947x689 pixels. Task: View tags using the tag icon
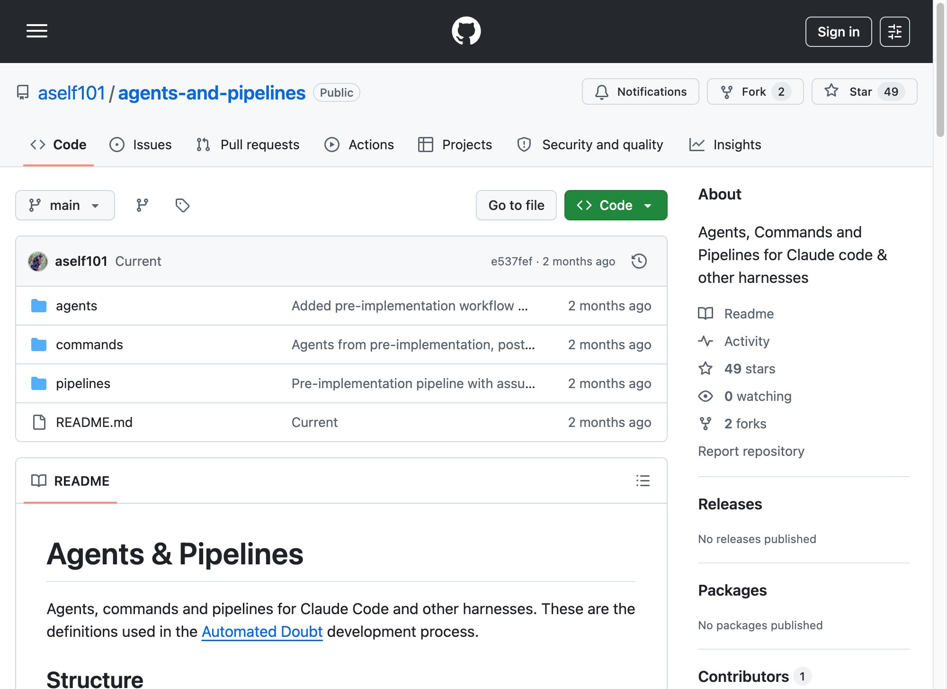(182, 205)
